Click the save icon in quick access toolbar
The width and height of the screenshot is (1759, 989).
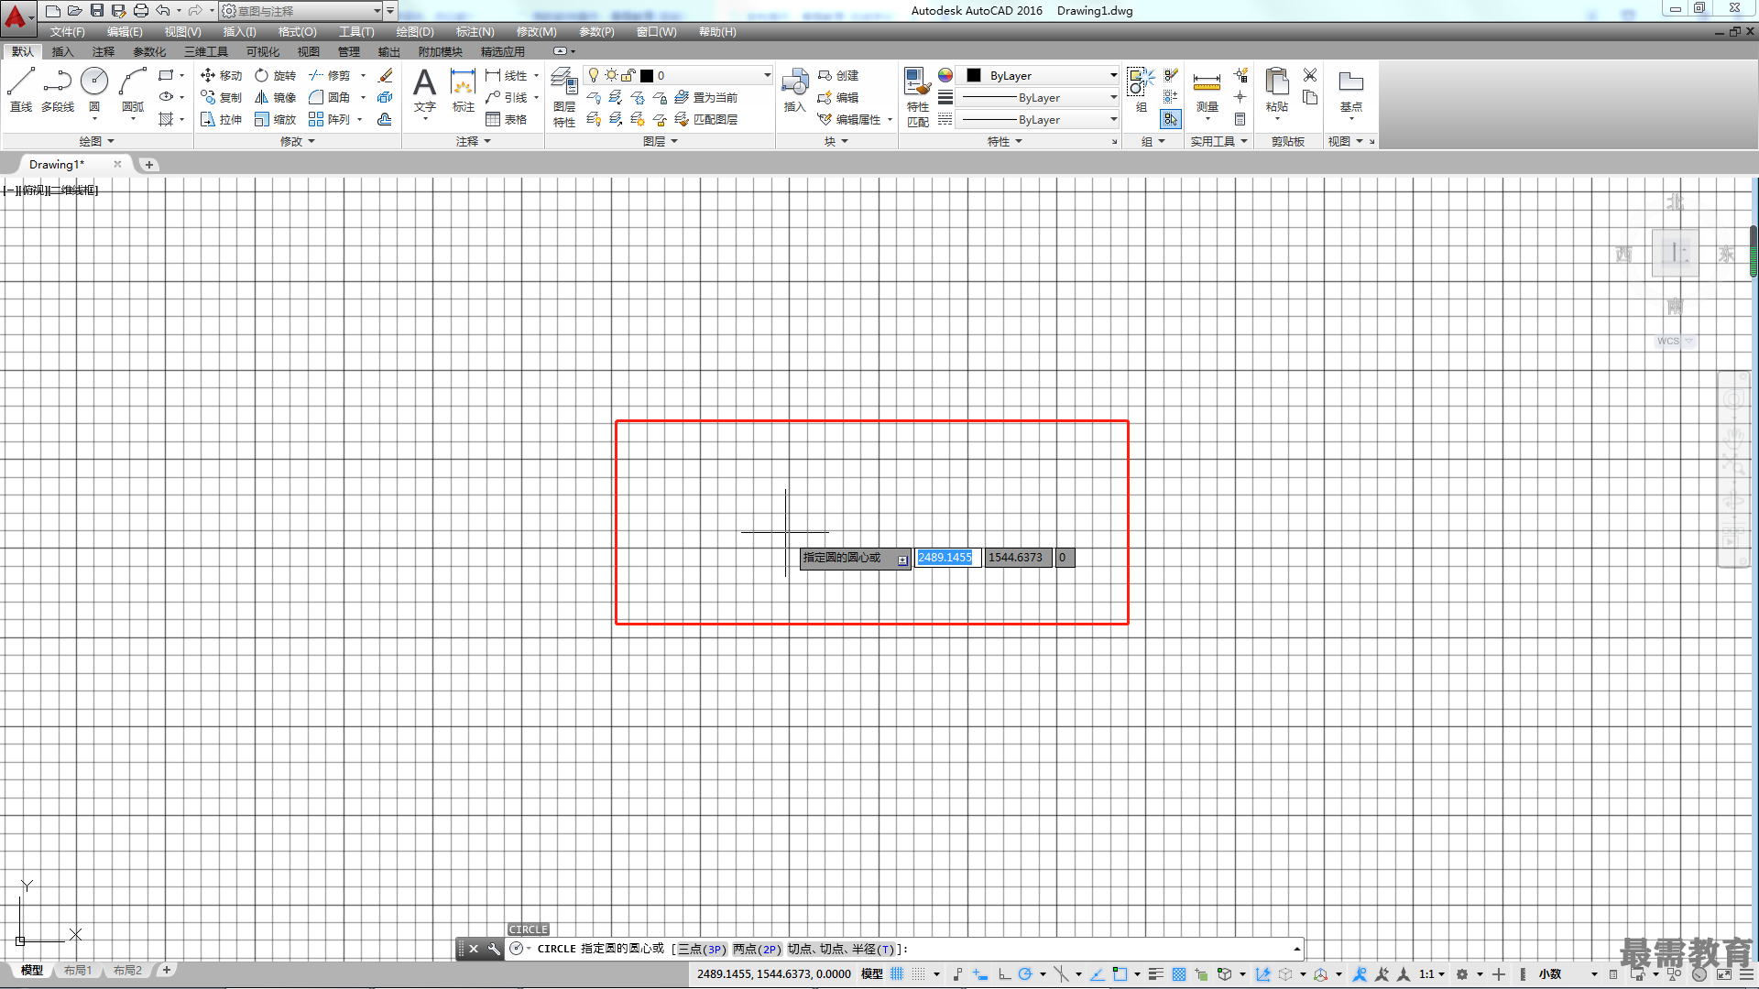coord(97,10)
